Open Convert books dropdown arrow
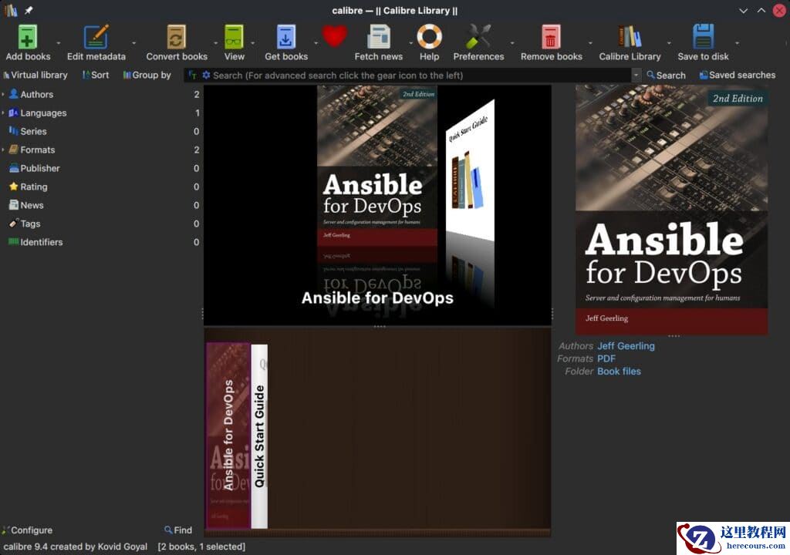 [x=216, y=43]
